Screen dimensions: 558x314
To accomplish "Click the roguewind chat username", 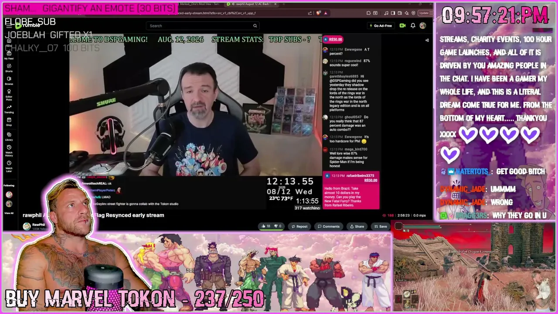I will click(x=353, y=61).
